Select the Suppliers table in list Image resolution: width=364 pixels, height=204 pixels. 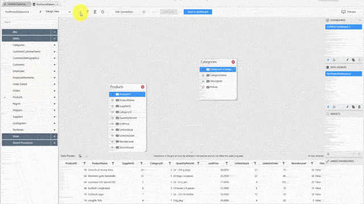tap(18, 117)
